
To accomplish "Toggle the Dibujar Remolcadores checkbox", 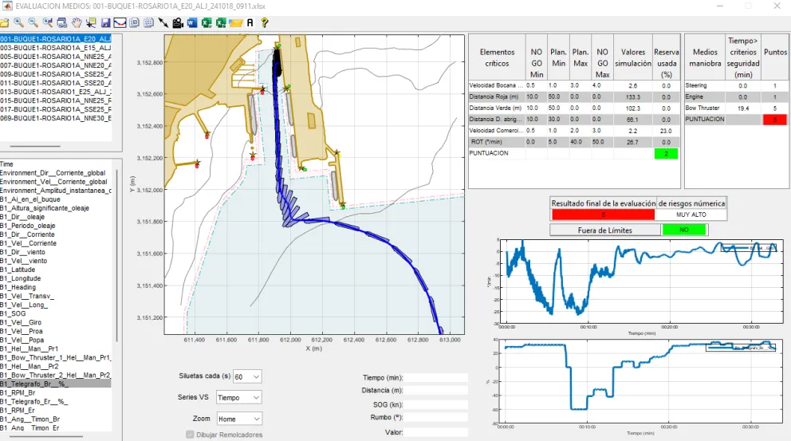I will [x=191, y=435].
